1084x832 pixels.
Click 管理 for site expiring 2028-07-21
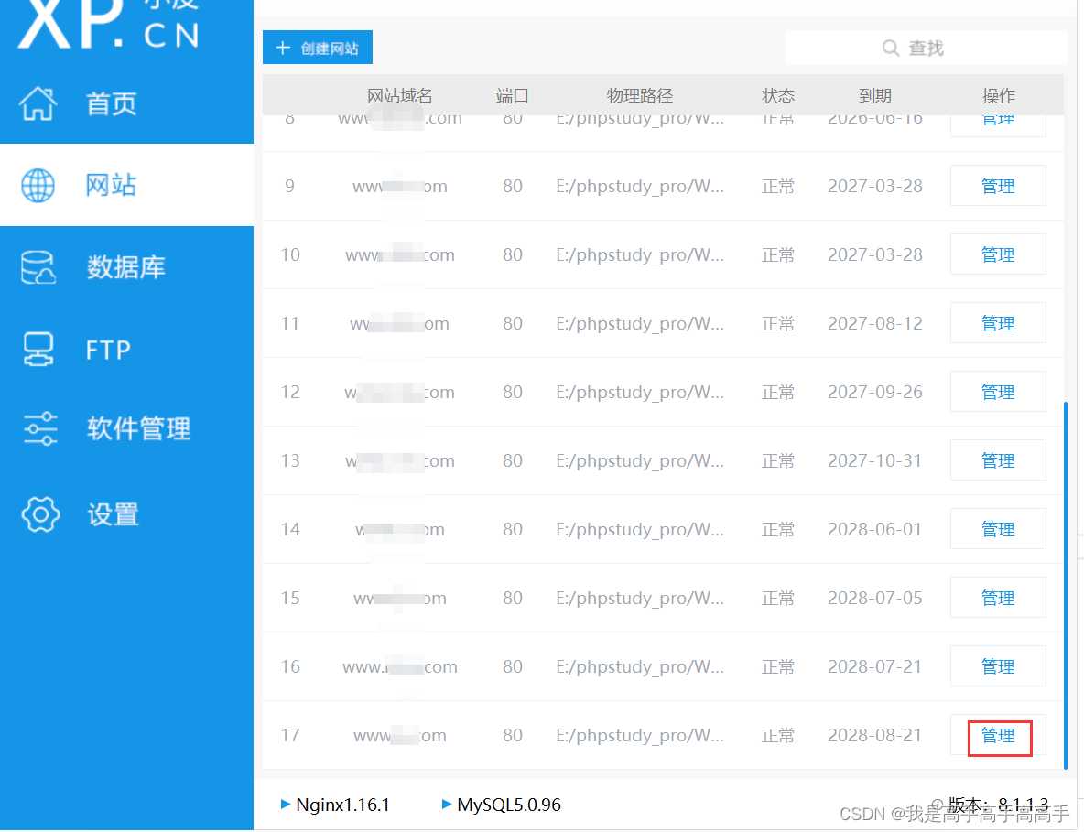pos(998,665)
